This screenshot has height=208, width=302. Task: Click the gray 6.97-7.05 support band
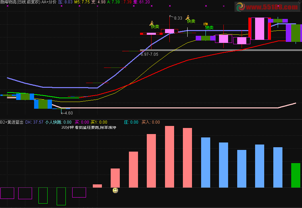click(221, 50)
